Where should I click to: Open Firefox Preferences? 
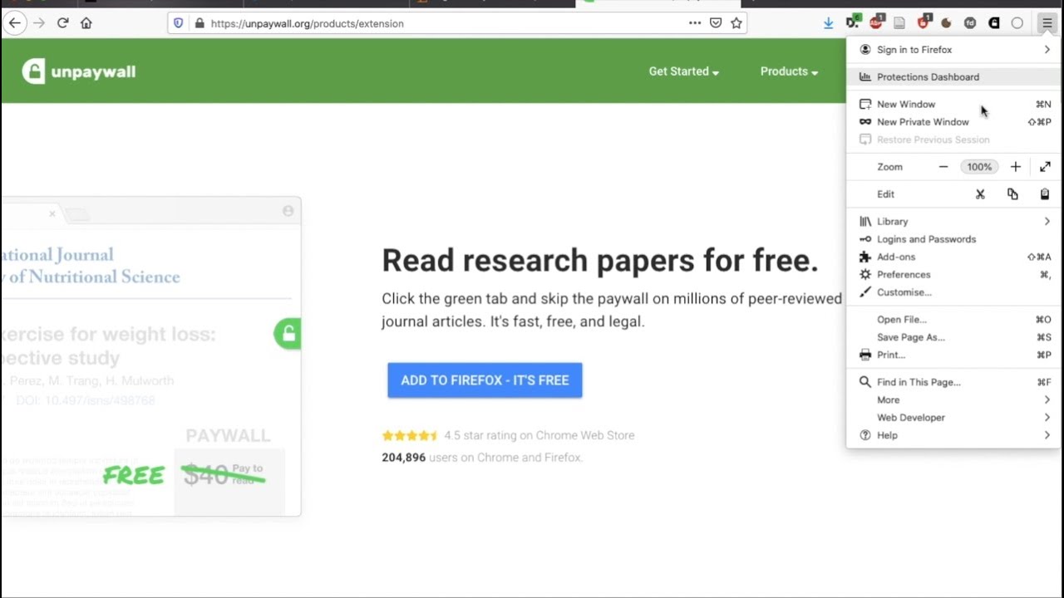(x=953, y=275)
